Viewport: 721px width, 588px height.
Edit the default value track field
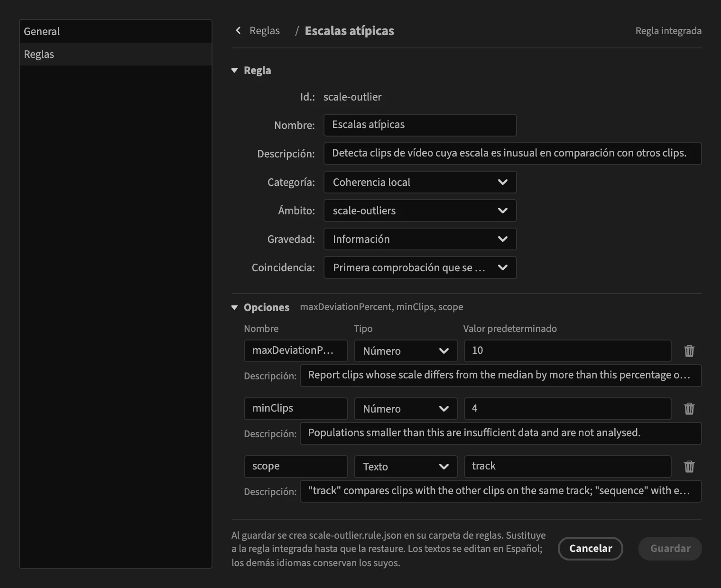point(567,467)
